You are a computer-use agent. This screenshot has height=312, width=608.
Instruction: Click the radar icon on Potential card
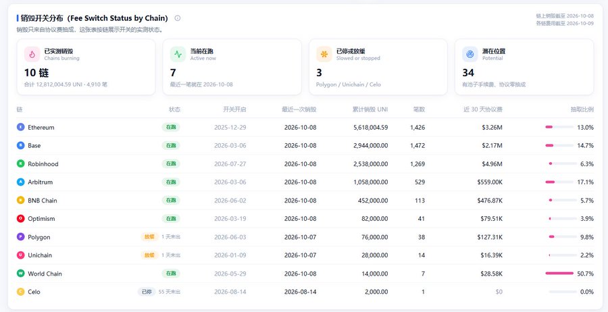click(470, 54)
